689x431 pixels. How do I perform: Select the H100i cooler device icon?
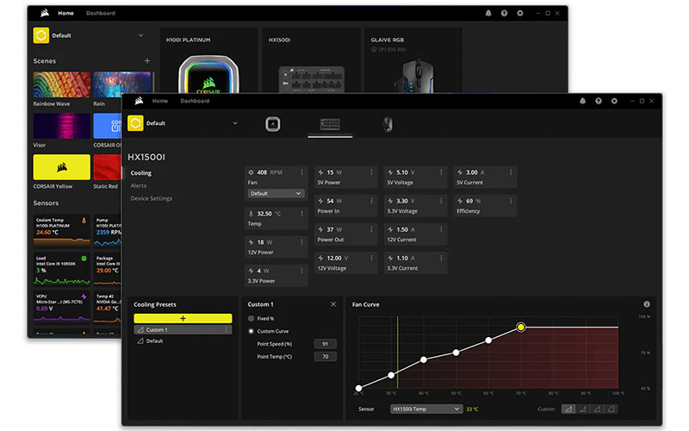pyautogui.click(x=272, y=124)
